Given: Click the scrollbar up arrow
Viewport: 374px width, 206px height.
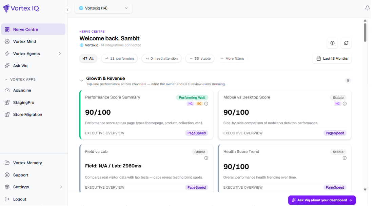Looking at the screenshot, I should 365,20.
